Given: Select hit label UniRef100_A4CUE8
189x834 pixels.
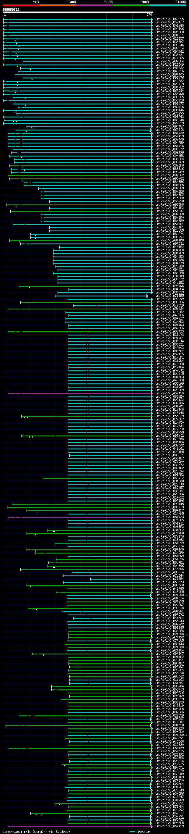Looking at the screenshot, I should pyautogui.click(x=170, y=380).
